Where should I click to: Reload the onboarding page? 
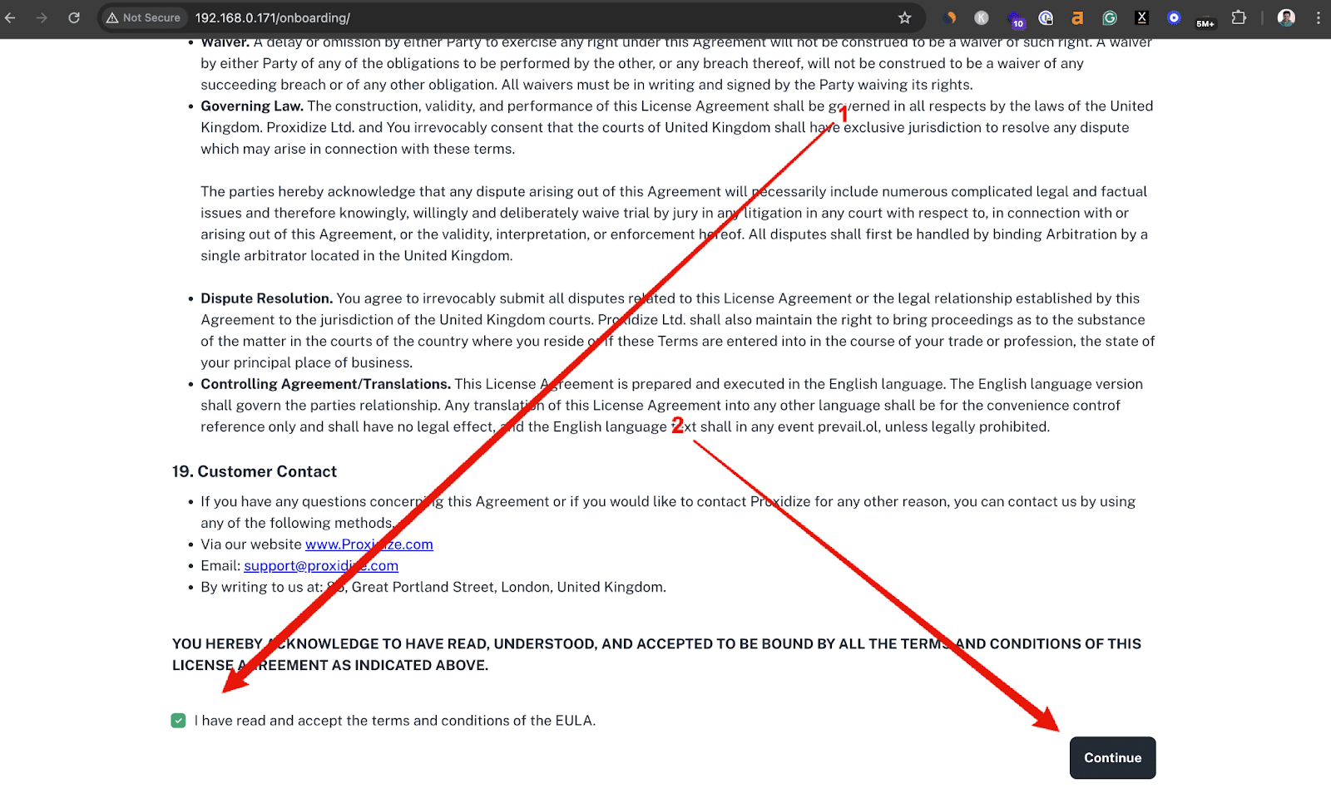point(74,17)
